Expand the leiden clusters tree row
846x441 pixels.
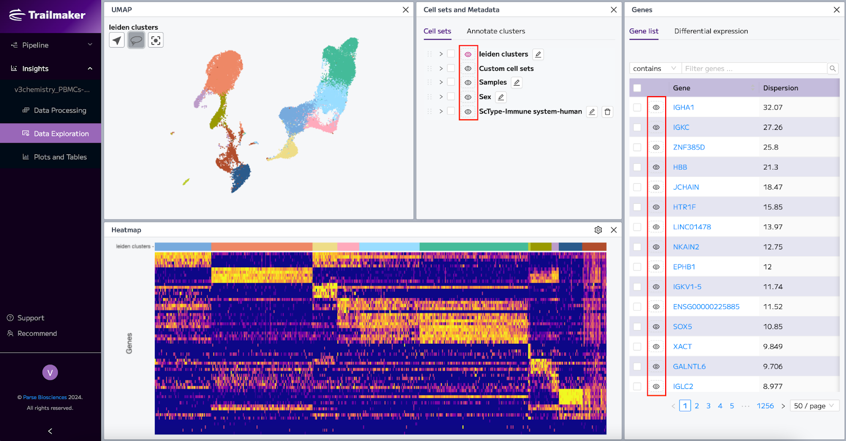pyautogui.click(x=441, y=54)
